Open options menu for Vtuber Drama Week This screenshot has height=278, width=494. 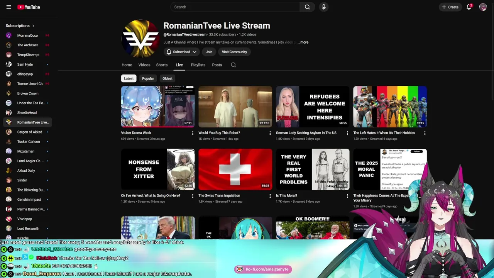[193, 133]
